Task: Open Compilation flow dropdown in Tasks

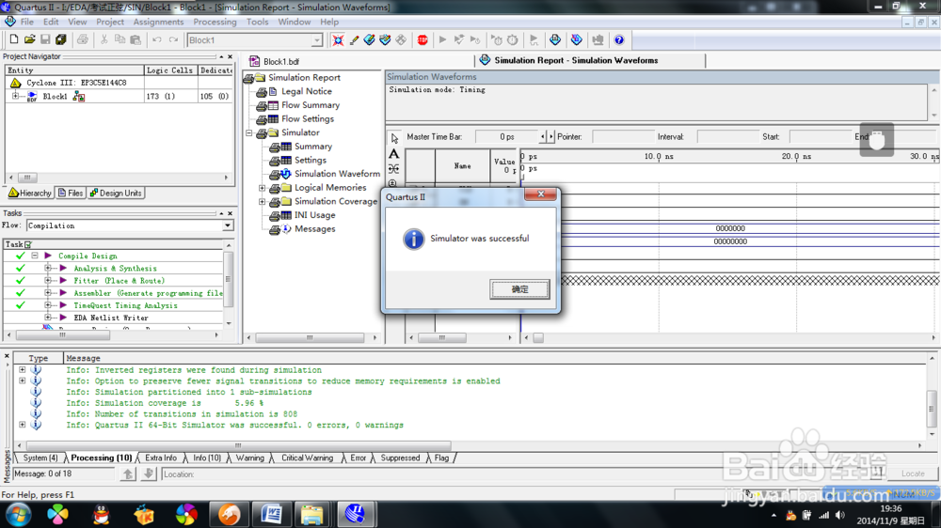Action: coord(228,225)
